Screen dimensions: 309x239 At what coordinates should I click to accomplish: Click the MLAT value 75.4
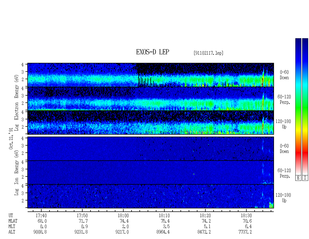click(165, 221)
